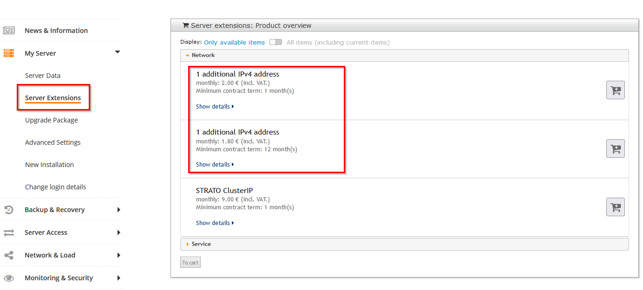Select the Server Access arrows icon
This screenshot has height=290, width=643.
[8, 232]
